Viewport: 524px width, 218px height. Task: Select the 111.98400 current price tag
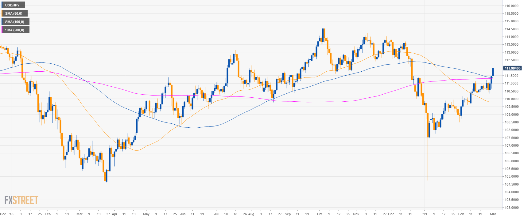(512, 68)
